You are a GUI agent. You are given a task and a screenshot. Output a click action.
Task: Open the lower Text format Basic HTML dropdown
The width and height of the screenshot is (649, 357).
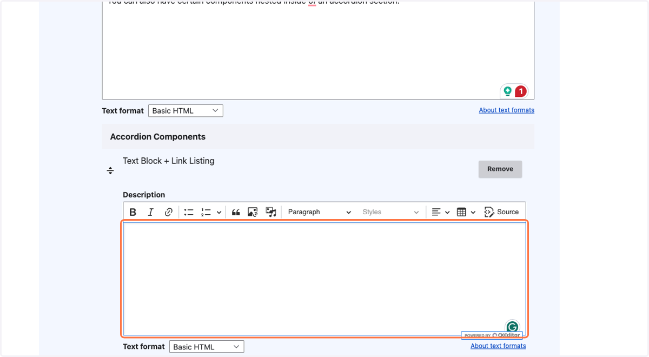[207, 347]
